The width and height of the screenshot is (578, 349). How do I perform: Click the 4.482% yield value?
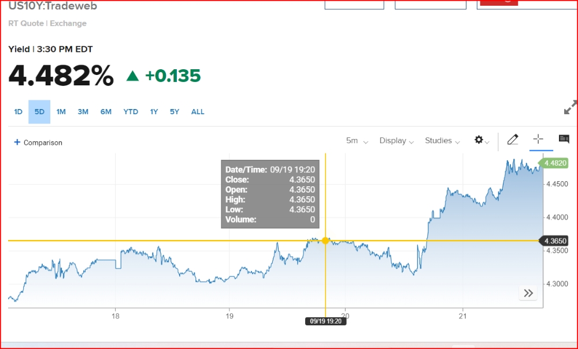pos(61,76)
